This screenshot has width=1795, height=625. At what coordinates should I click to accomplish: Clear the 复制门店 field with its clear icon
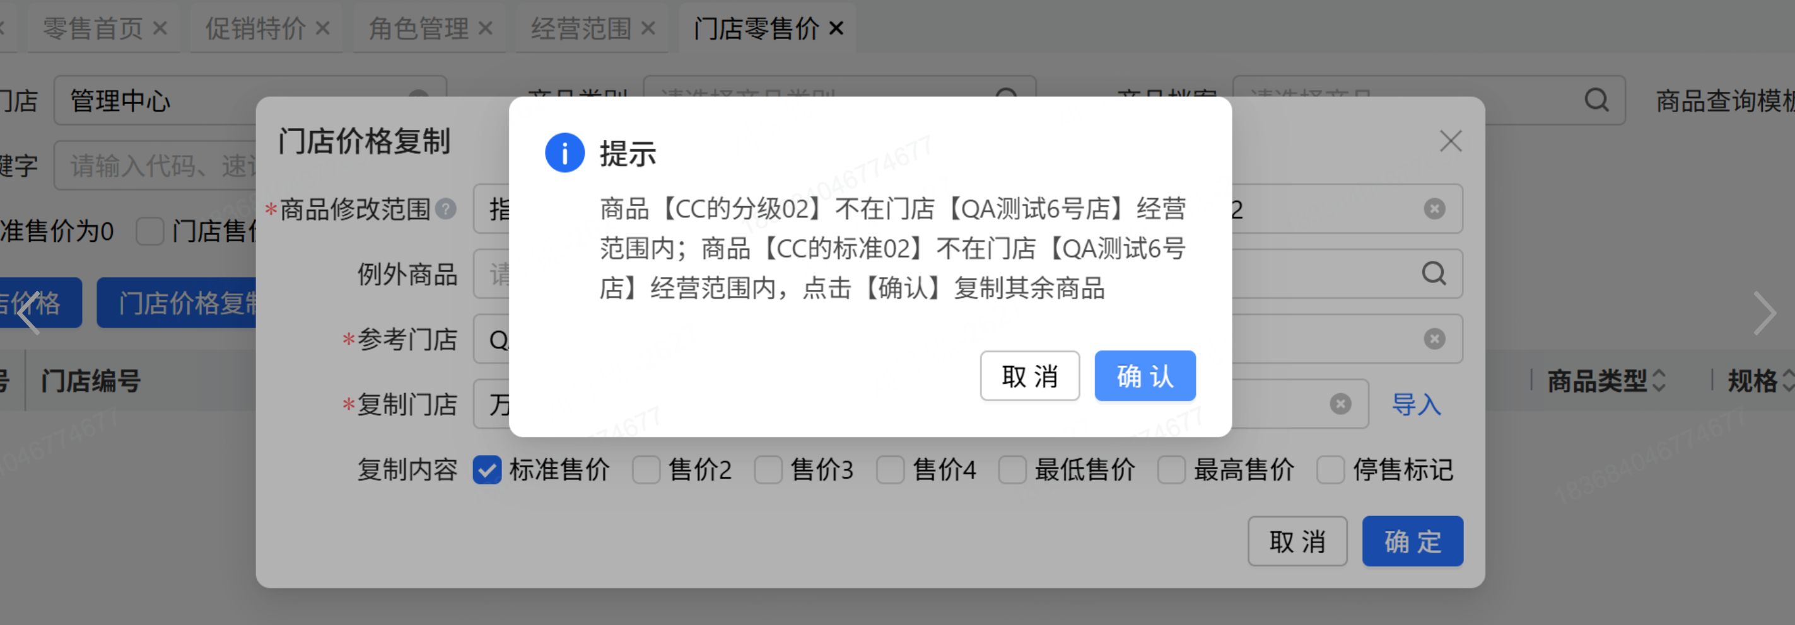tap(1340, 404)
